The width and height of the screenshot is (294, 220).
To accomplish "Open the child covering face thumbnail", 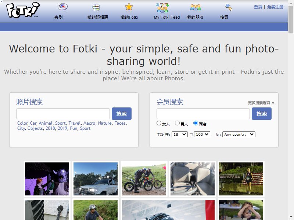I will [x=241, y=210].
